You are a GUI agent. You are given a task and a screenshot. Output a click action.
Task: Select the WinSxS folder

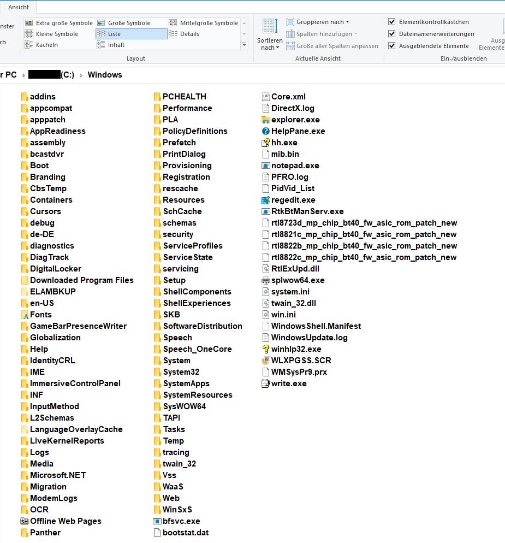click(x=173, y=510)
